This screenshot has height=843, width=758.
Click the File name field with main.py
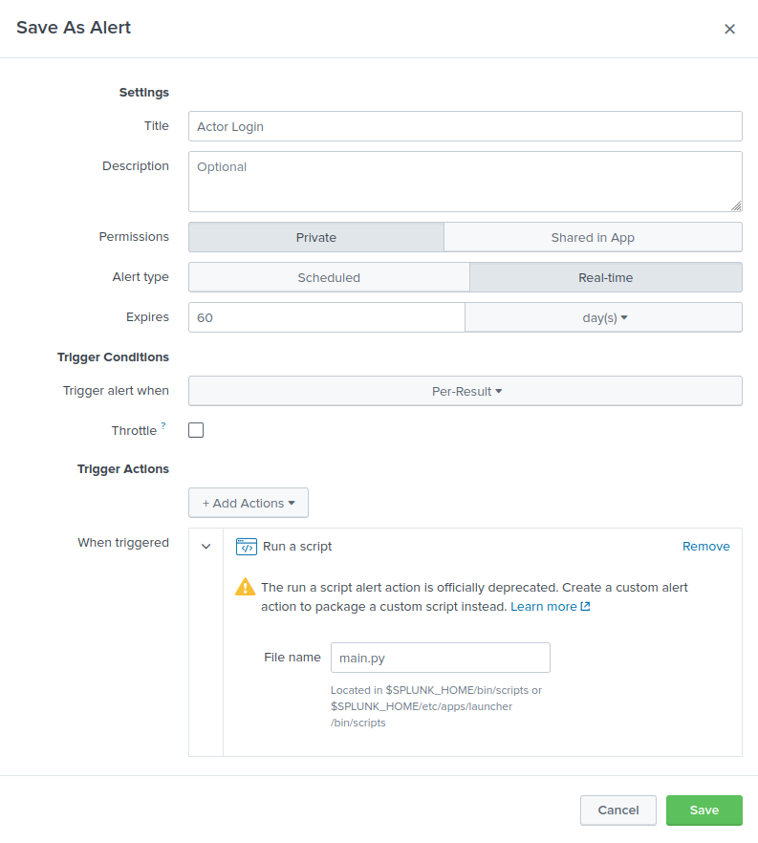[440, 658]
